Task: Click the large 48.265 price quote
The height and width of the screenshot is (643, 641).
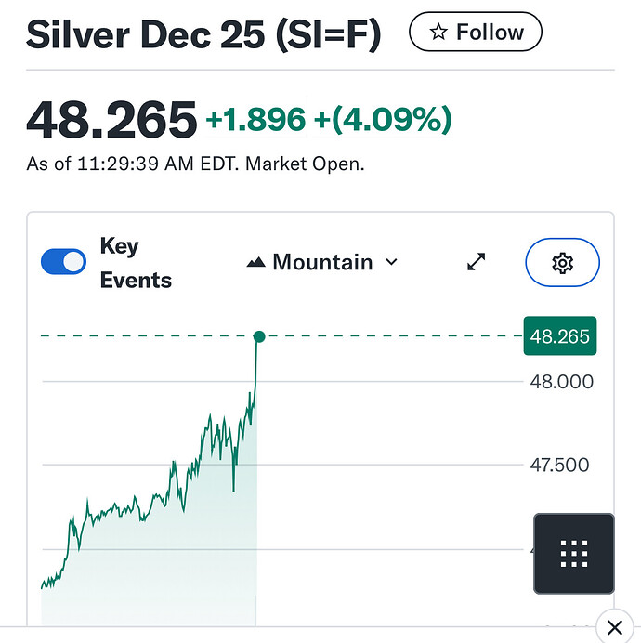Action: (111, 121)
